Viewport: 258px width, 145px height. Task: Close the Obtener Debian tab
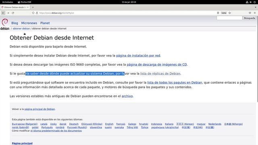pyautogui.click(x=28, y=7)
